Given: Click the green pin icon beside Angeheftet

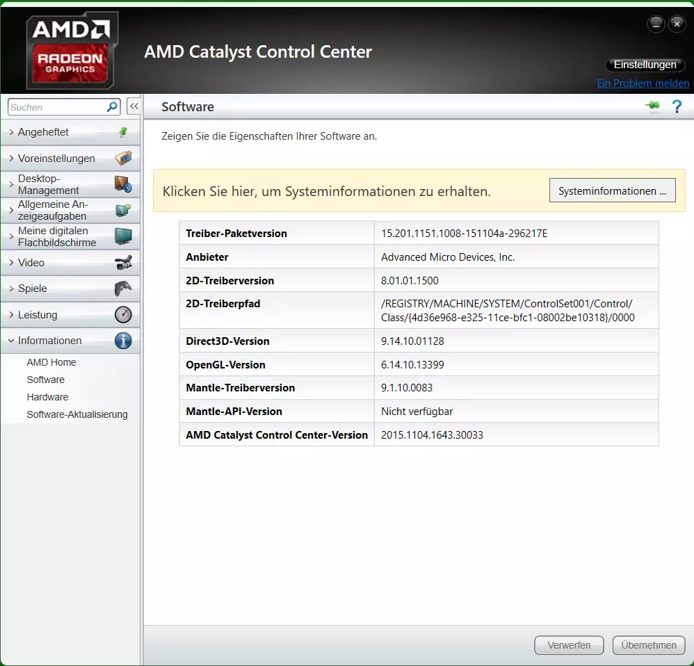Looking at the screenshot, I should [123, 132].
